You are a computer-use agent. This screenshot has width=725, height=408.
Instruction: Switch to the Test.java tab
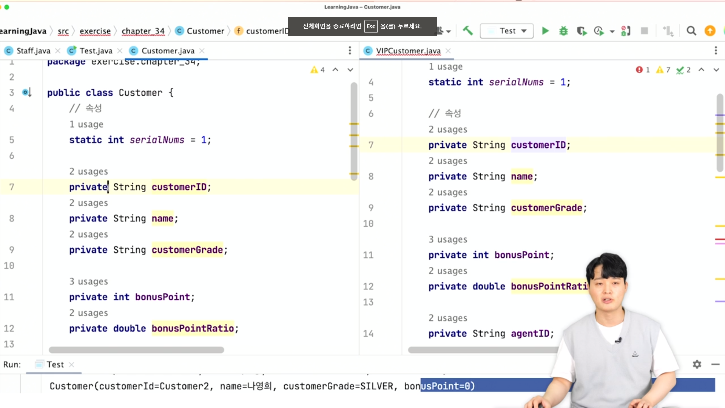96,51
